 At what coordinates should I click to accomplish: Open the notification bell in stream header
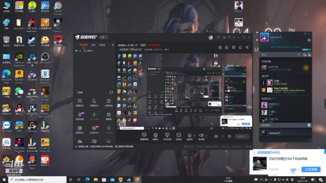tap(240, 47)
